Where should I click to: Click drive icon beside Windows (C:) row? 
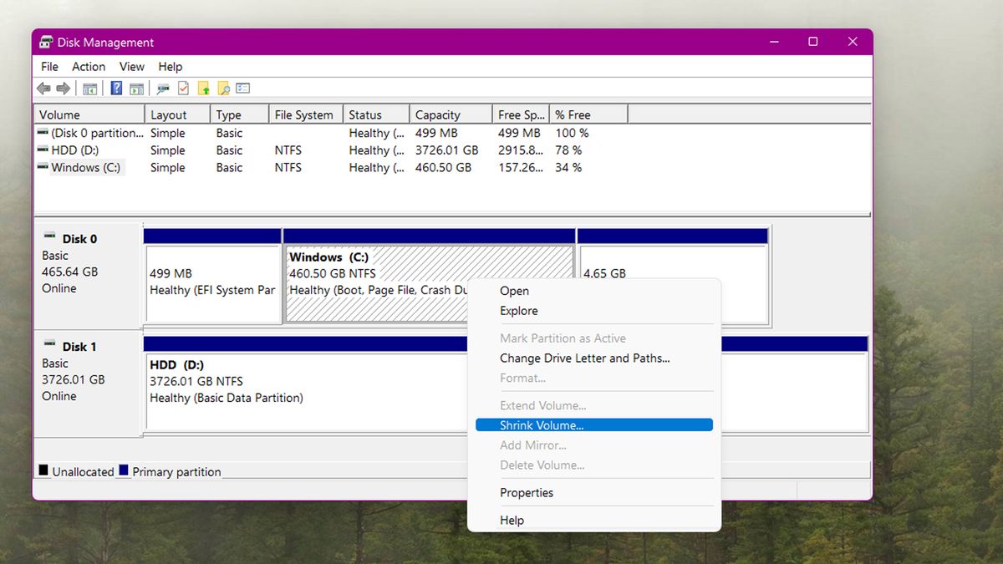point(43,168)
